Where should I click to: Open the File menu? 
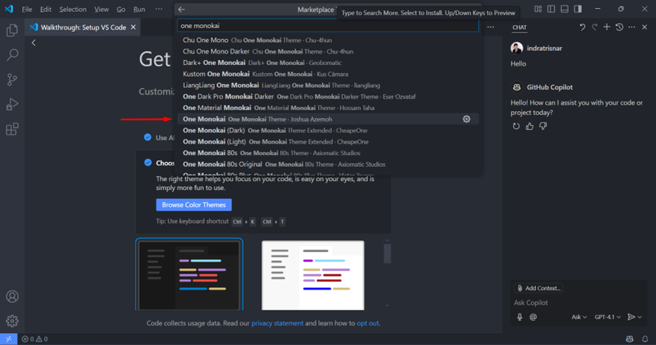pos(27,9)
